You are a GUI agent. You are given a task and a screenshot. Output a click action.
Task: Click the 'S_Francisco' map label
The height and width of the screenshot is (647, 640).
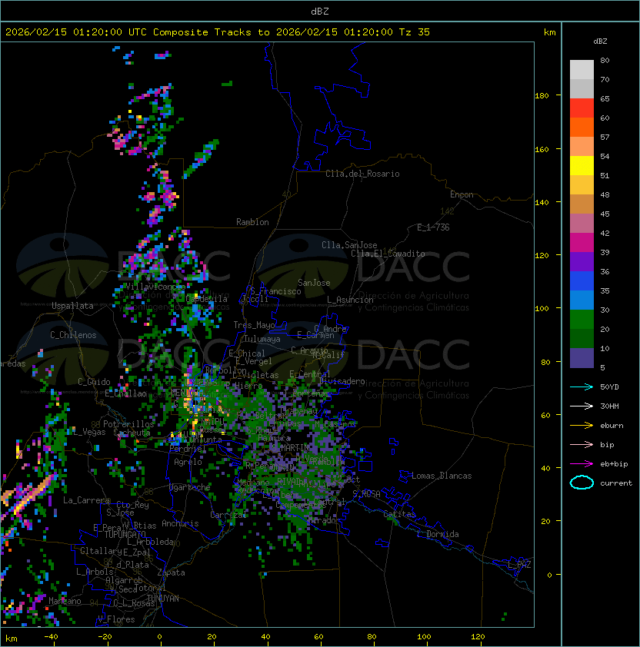(275, 291)
